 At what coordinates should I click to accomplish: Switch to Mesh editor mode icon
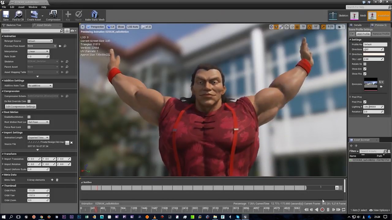pos(354,16)
